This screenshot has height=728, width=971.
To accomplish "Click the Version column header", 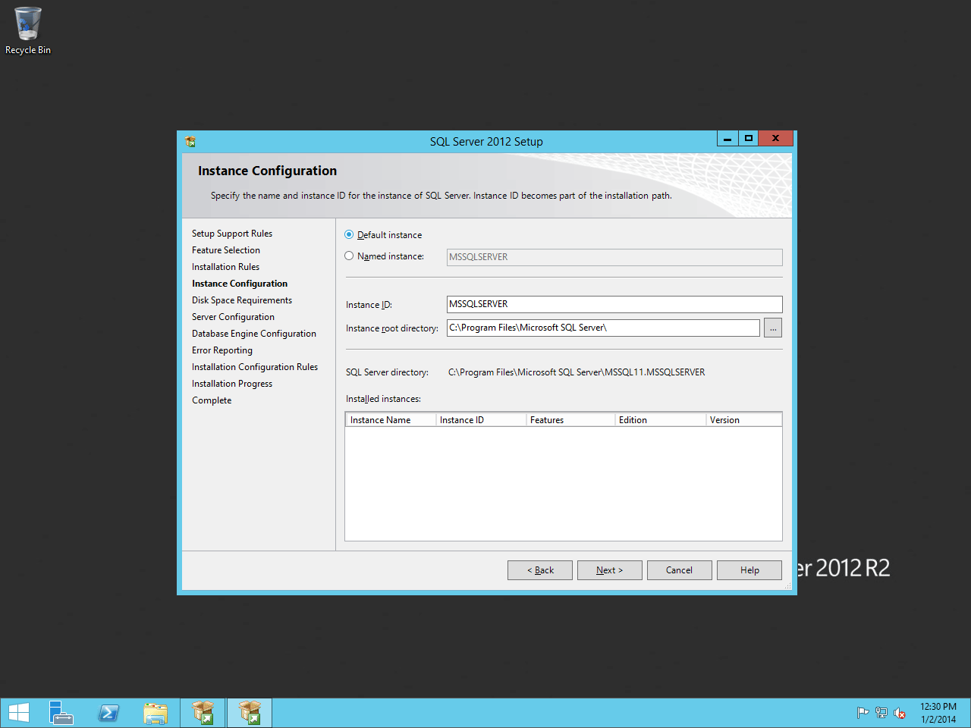I will pyautogui.click(x=743, y=419).
